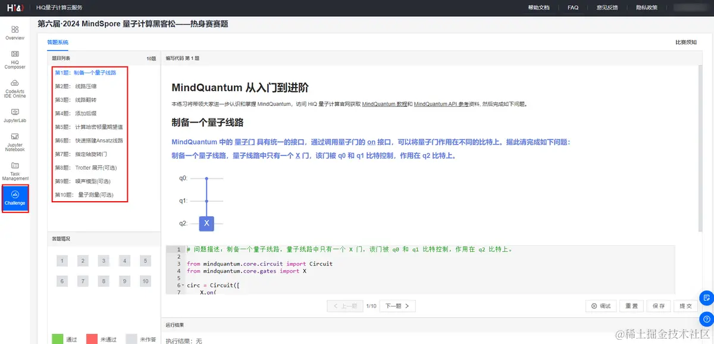Click answer status box 3
714x344 pixels.
click(x=104, y=261)
